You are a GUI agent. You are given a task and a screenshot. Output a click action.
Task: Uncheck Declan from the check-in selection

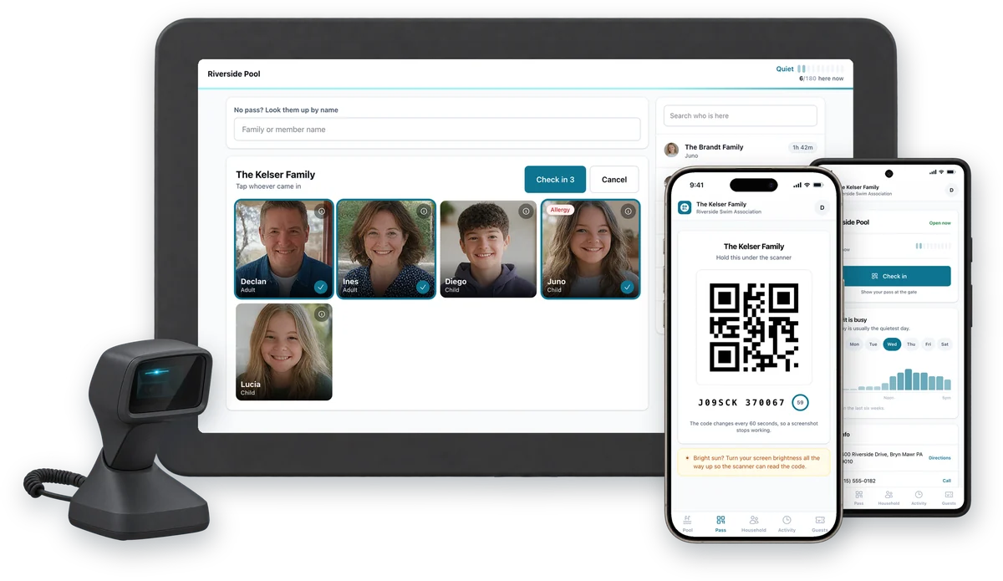coord(321,287)
